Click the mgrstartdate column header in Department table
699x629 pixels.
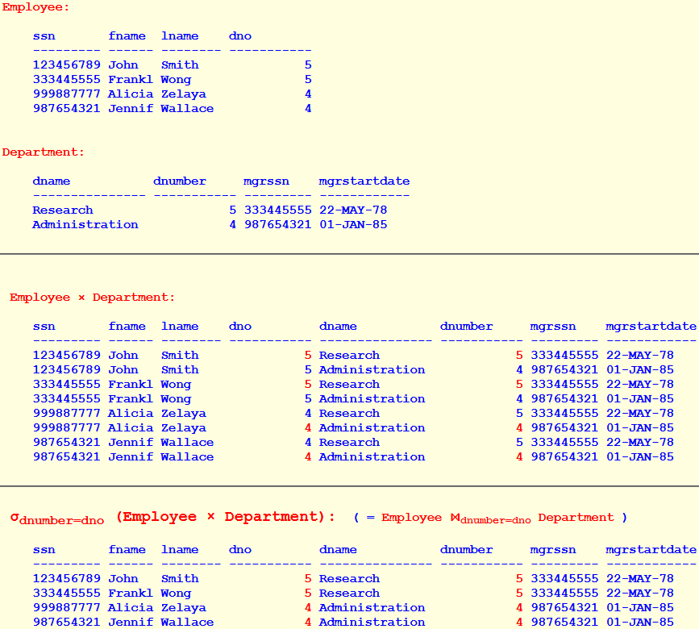click(x=364, y=181)
